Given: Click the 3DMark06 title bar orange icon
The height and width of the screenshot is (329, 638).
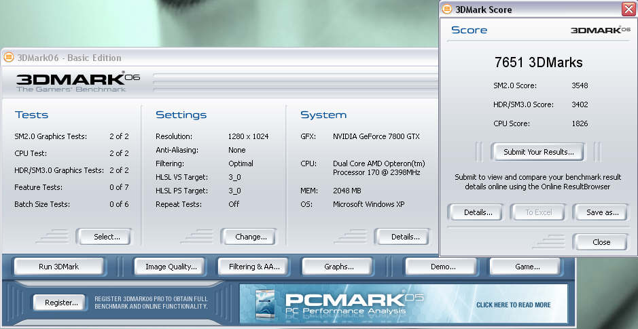Looking at the screenshot, I should [9, 58].
